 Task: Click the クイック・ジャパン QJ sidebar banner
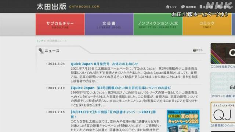(x=223, y=112)
